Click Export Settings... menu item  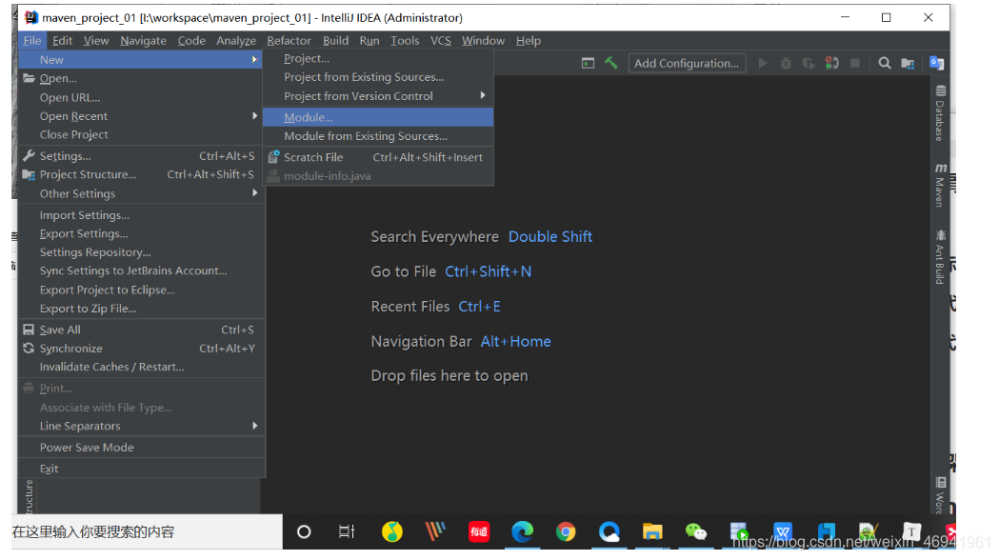pyautogui.click(x=142, y=233)
